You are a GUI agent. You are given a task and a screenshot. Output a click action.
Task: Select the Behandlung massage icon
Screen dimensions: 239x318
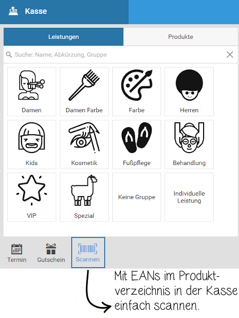189,137
